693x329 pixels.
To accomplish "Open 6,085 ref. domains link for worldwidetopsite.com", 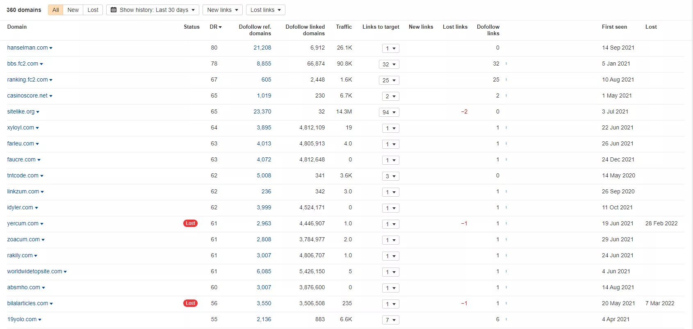I will (x=264, y=272).
